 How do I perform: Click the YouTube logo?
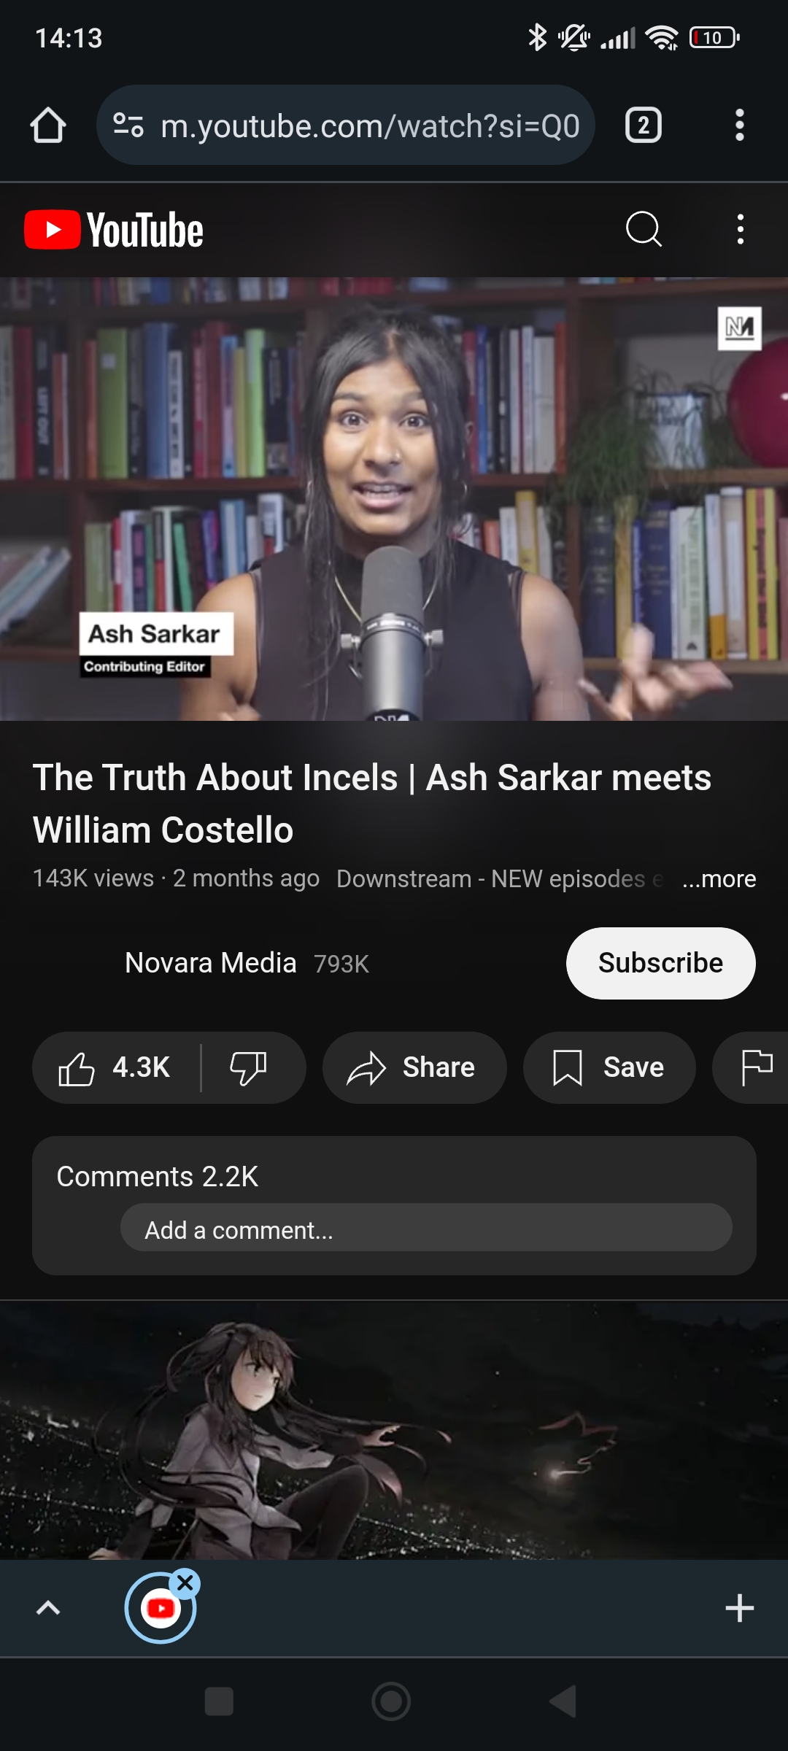[114, 230]
